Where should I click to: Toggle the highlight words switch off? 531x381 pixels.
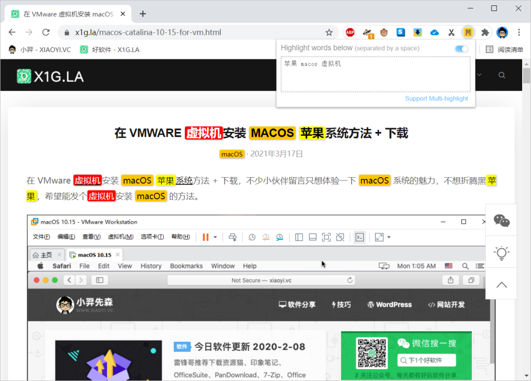[462, 49]
